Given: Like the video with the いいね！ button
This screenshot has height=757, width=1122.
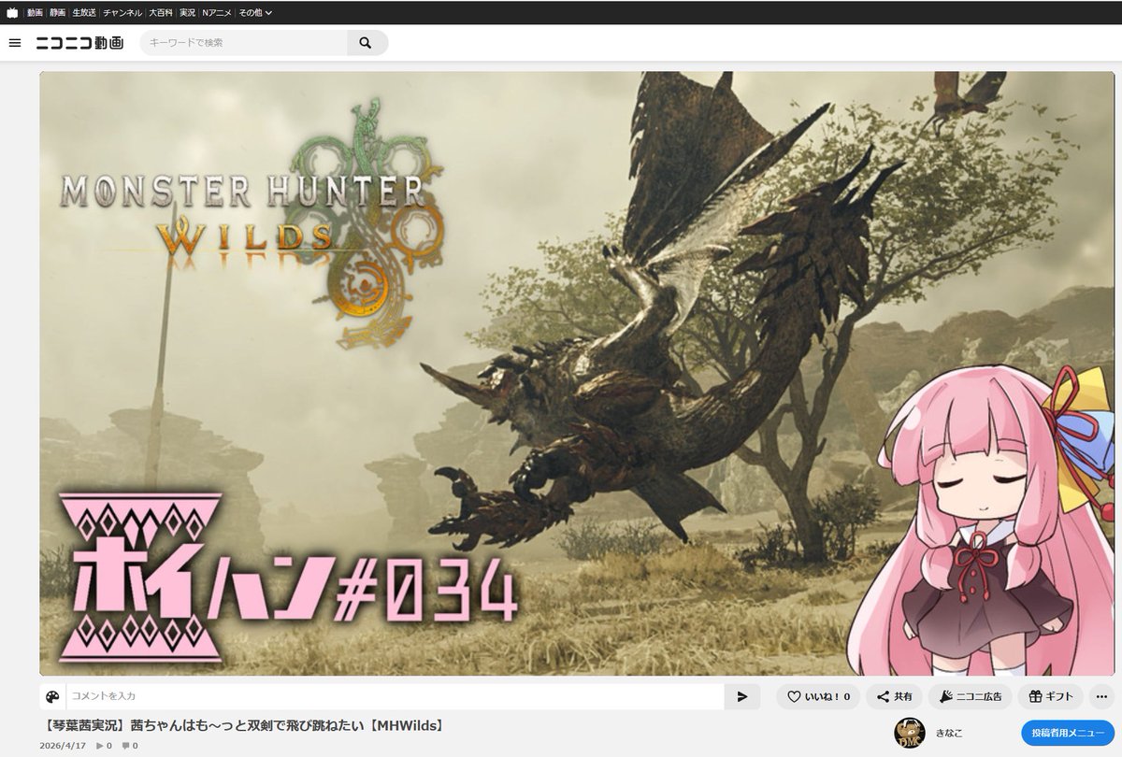Looking at the screenshot, I should pyautogui.click(x=818, y=696).
